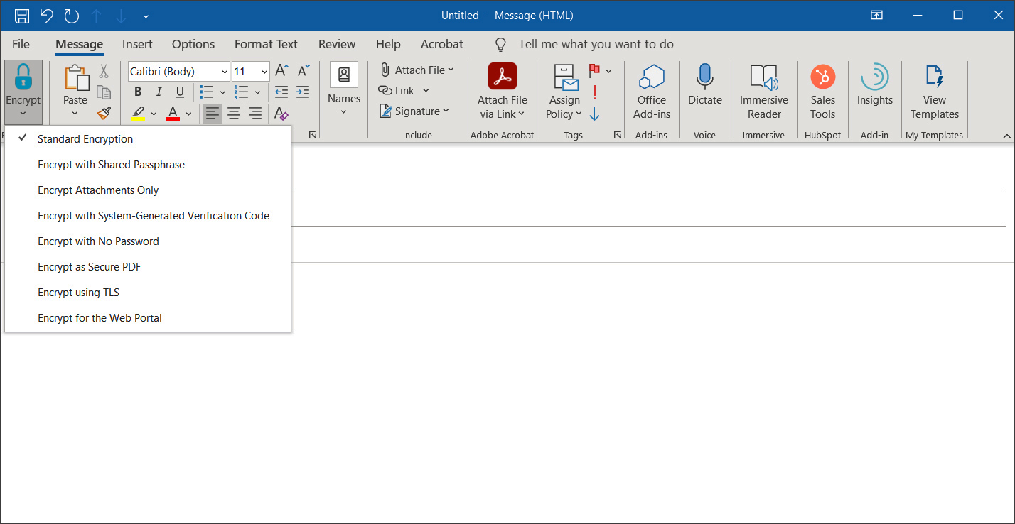The image size is (1015, 524).
Task: Open the font name Calibri dropdown
Action: click(x=225, y=72)
